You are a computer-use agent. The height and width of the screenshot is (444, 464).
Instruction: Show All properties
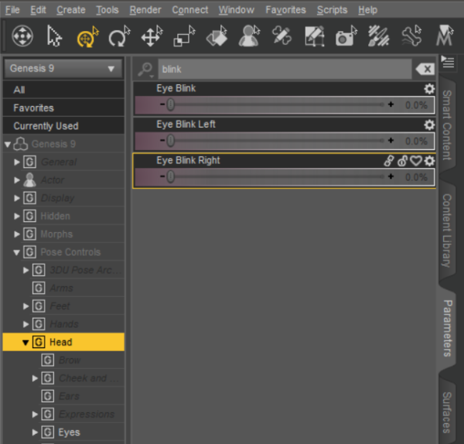point(63,90)
